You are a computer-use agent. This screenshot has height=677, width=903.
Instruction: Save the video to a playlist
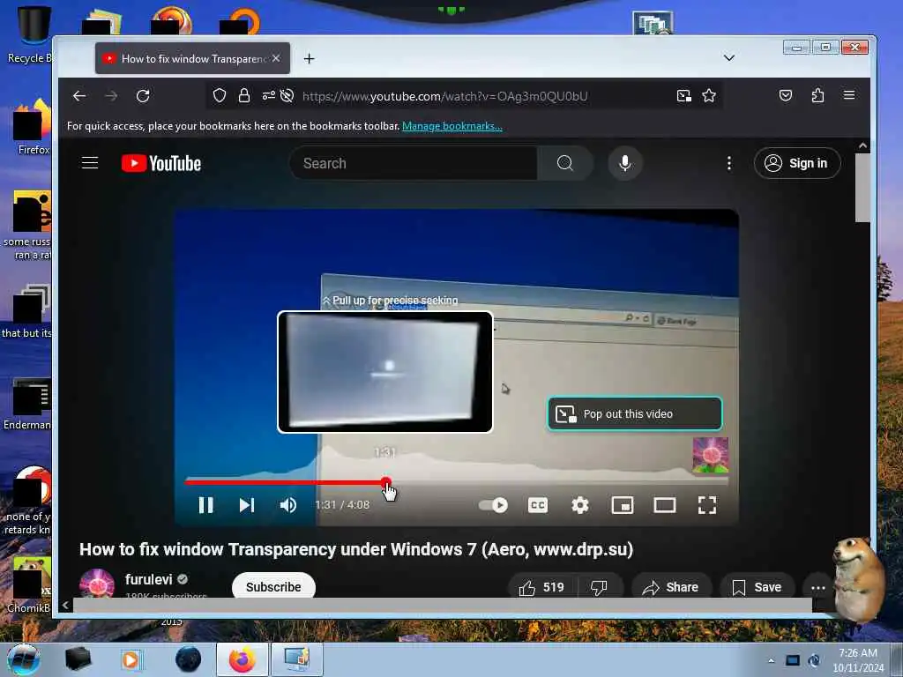pyautogui.click(x=757, y=587)
